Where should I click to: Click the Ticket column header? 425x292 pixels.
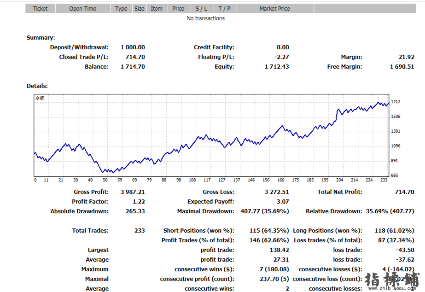[x=41, y=8]
